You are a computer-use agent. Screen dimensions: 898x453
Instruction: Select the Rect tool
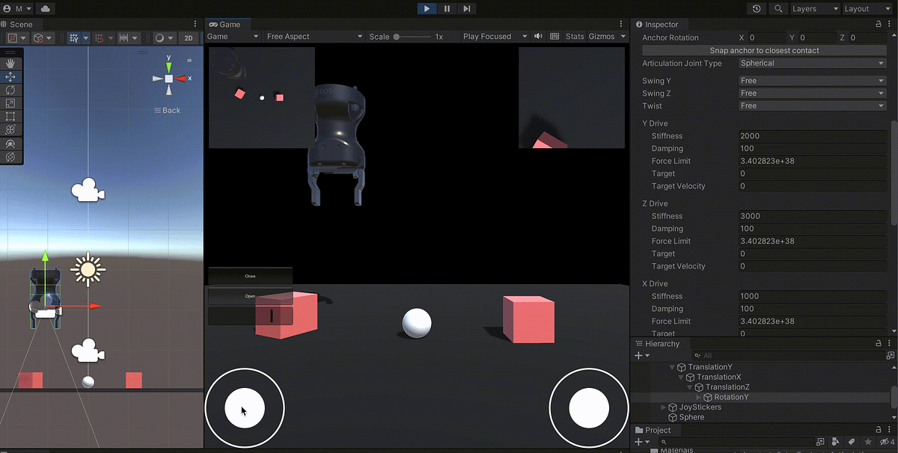[10, 116]
